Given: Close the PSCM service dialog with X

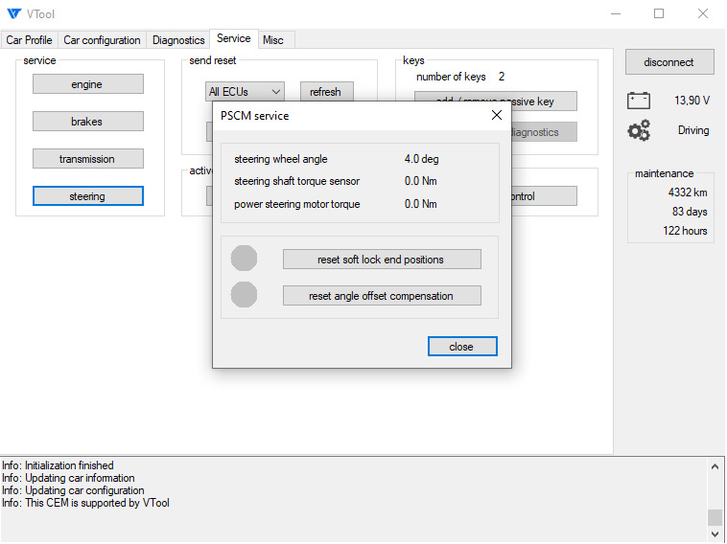Looking at the screenshot, I should (496, 115).
